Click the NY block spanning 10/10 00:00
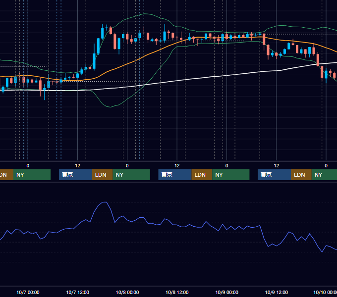Viewport: 337px width, 297px height. click(x=324, y=175)
